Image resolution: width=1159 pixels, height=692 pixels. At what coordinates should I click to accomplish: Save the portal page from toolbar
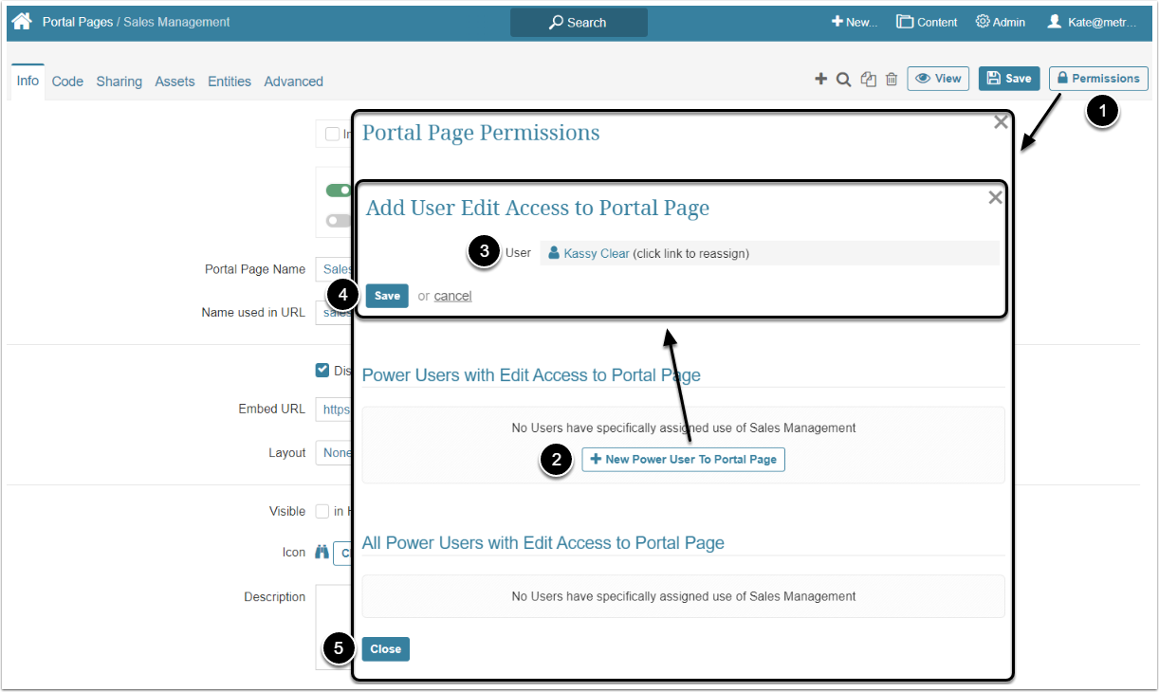click(1009, 79)
